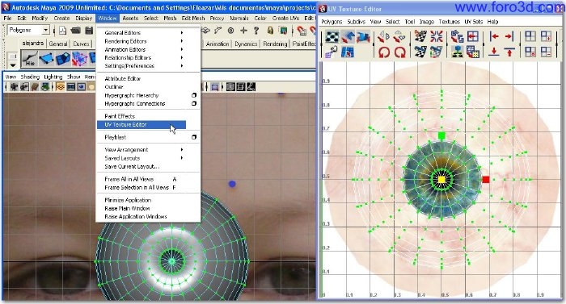
Task: Open Attribute Editor from Window menu
Action: [122, 78]
